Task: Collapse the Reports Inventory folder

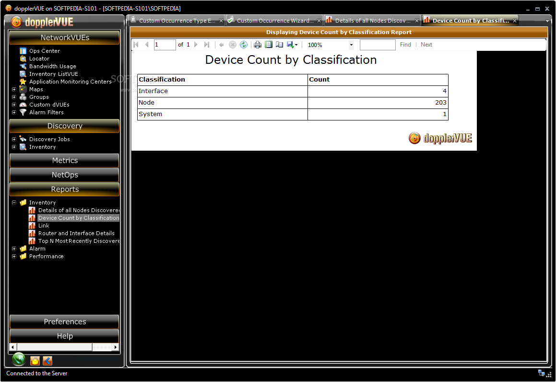Action: 14,203
